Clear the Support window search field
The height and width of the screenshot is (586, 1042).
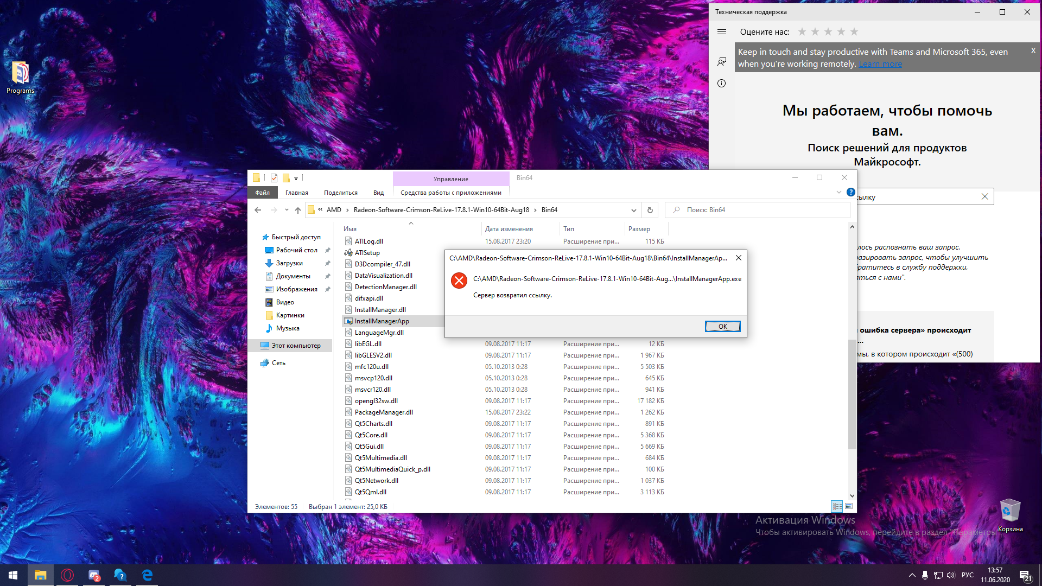tap(984, 196)
